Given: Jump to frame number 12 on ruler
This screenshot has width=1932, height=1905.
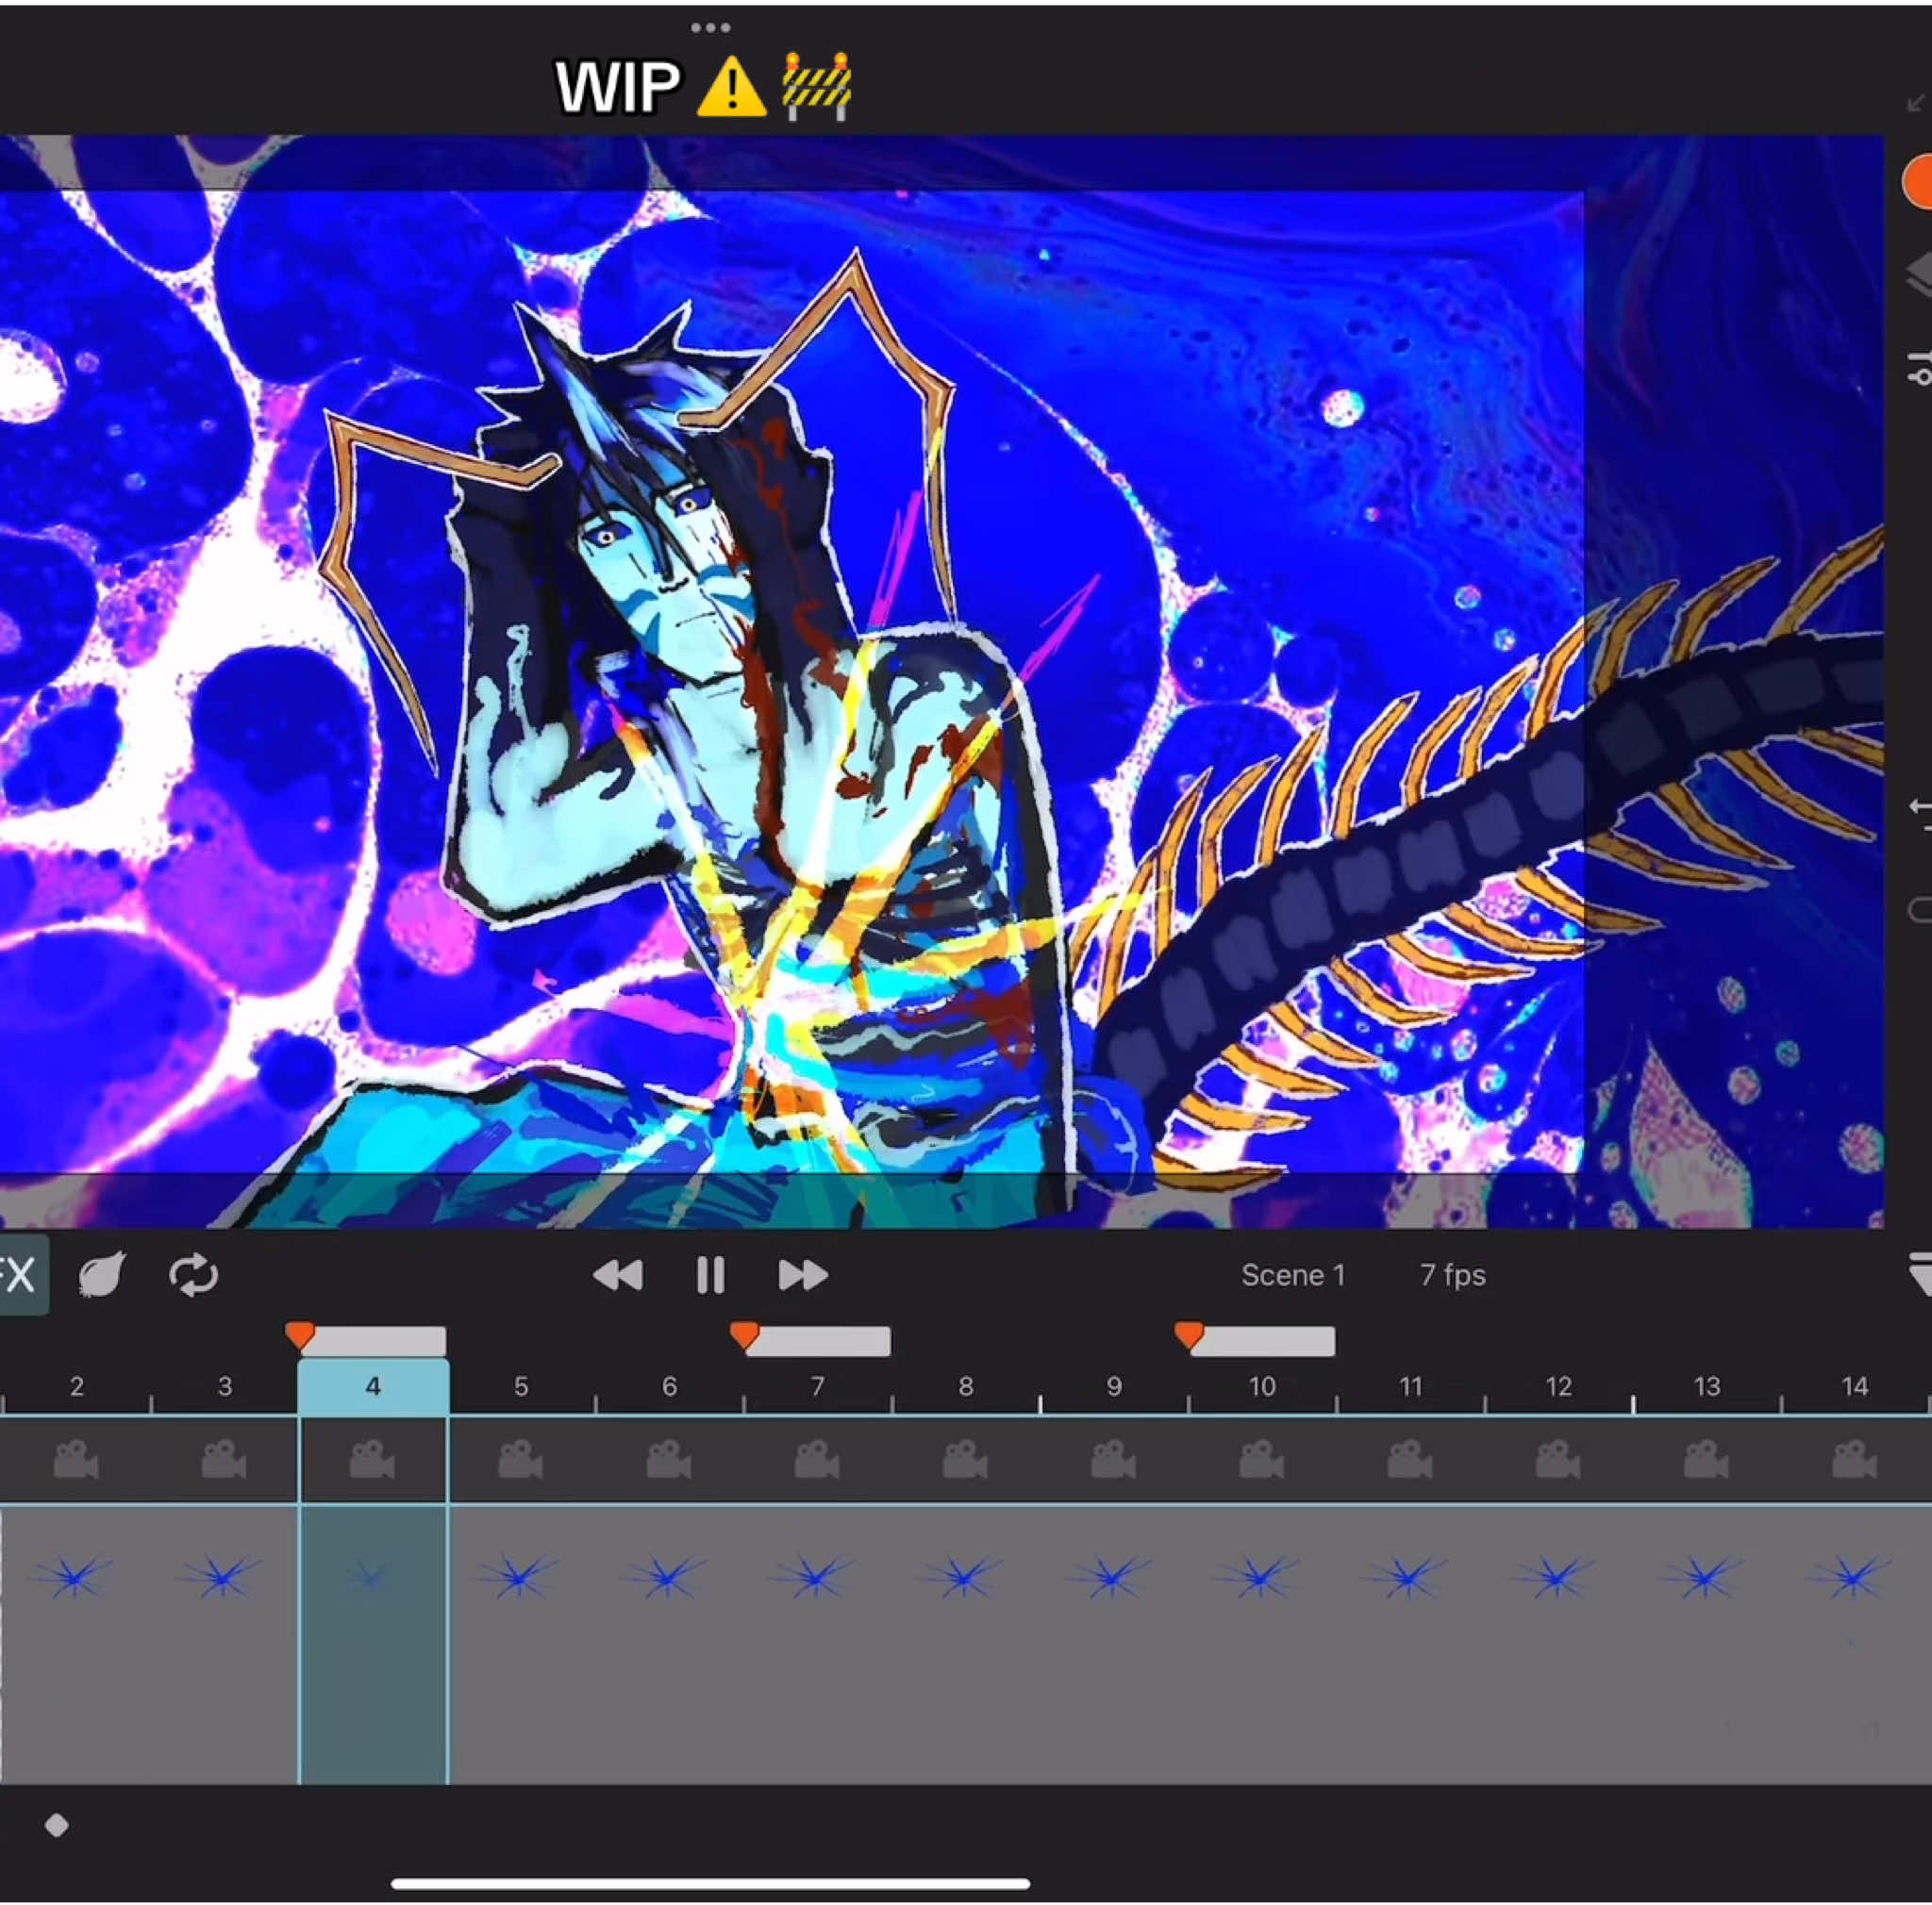Looking at the screenshot, I should [x=1559, y=1386].
